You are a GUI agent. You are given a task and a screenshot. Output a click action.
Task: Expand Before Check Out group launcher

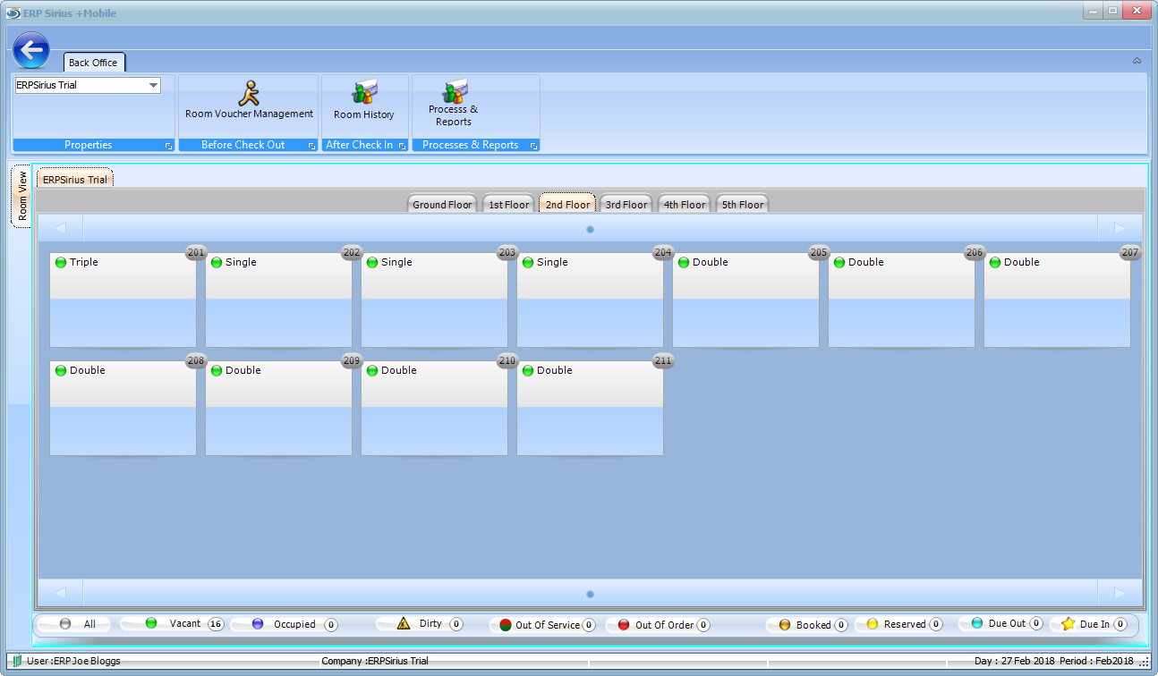click(311, 146)
